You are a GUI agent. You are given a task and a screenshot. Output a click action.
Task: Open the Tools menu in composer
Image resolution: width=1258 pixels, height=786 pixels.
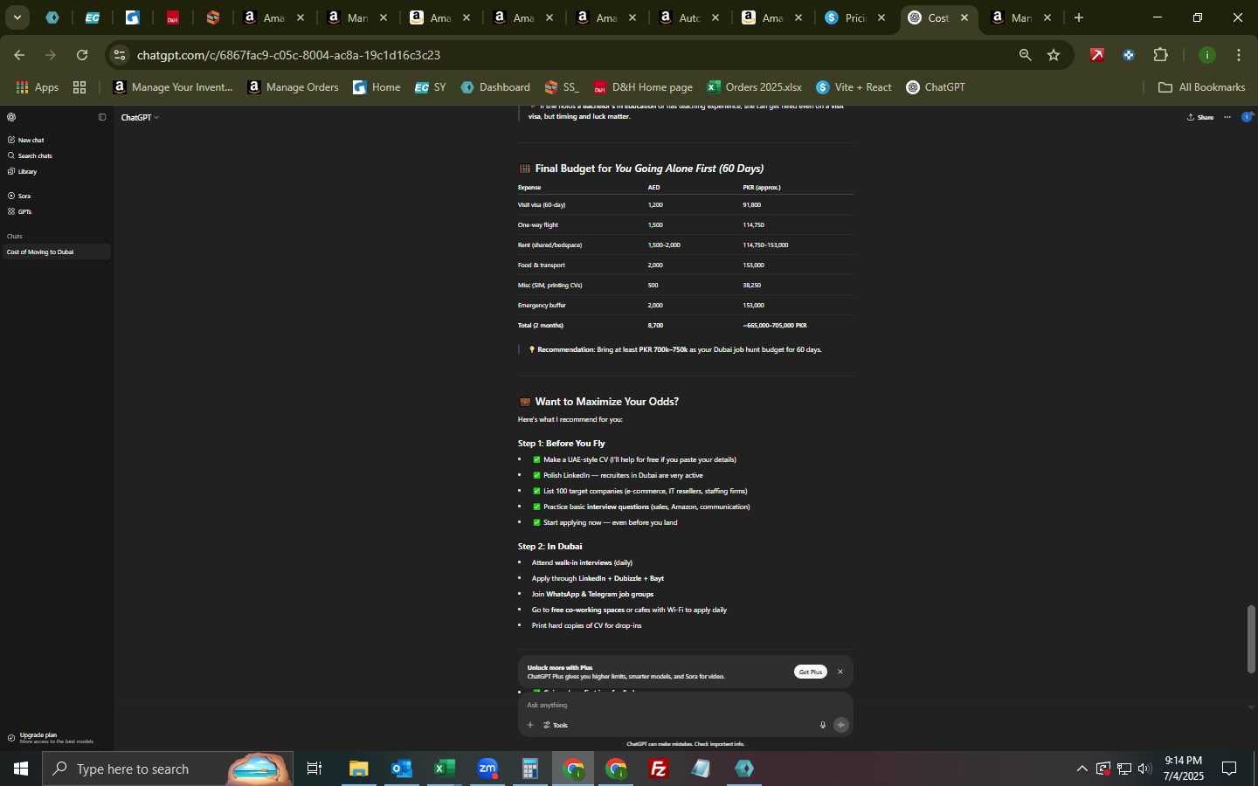tap(556, 725)
